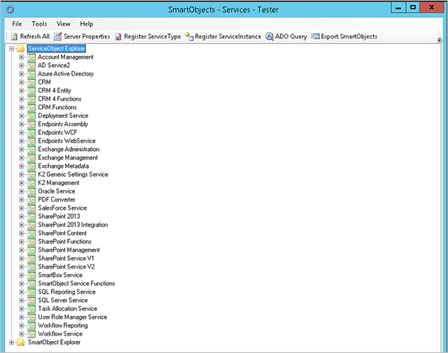Expand the User Role Manager Service node
Viewport: 448px width, 353px height.
(x=22, y=317)
